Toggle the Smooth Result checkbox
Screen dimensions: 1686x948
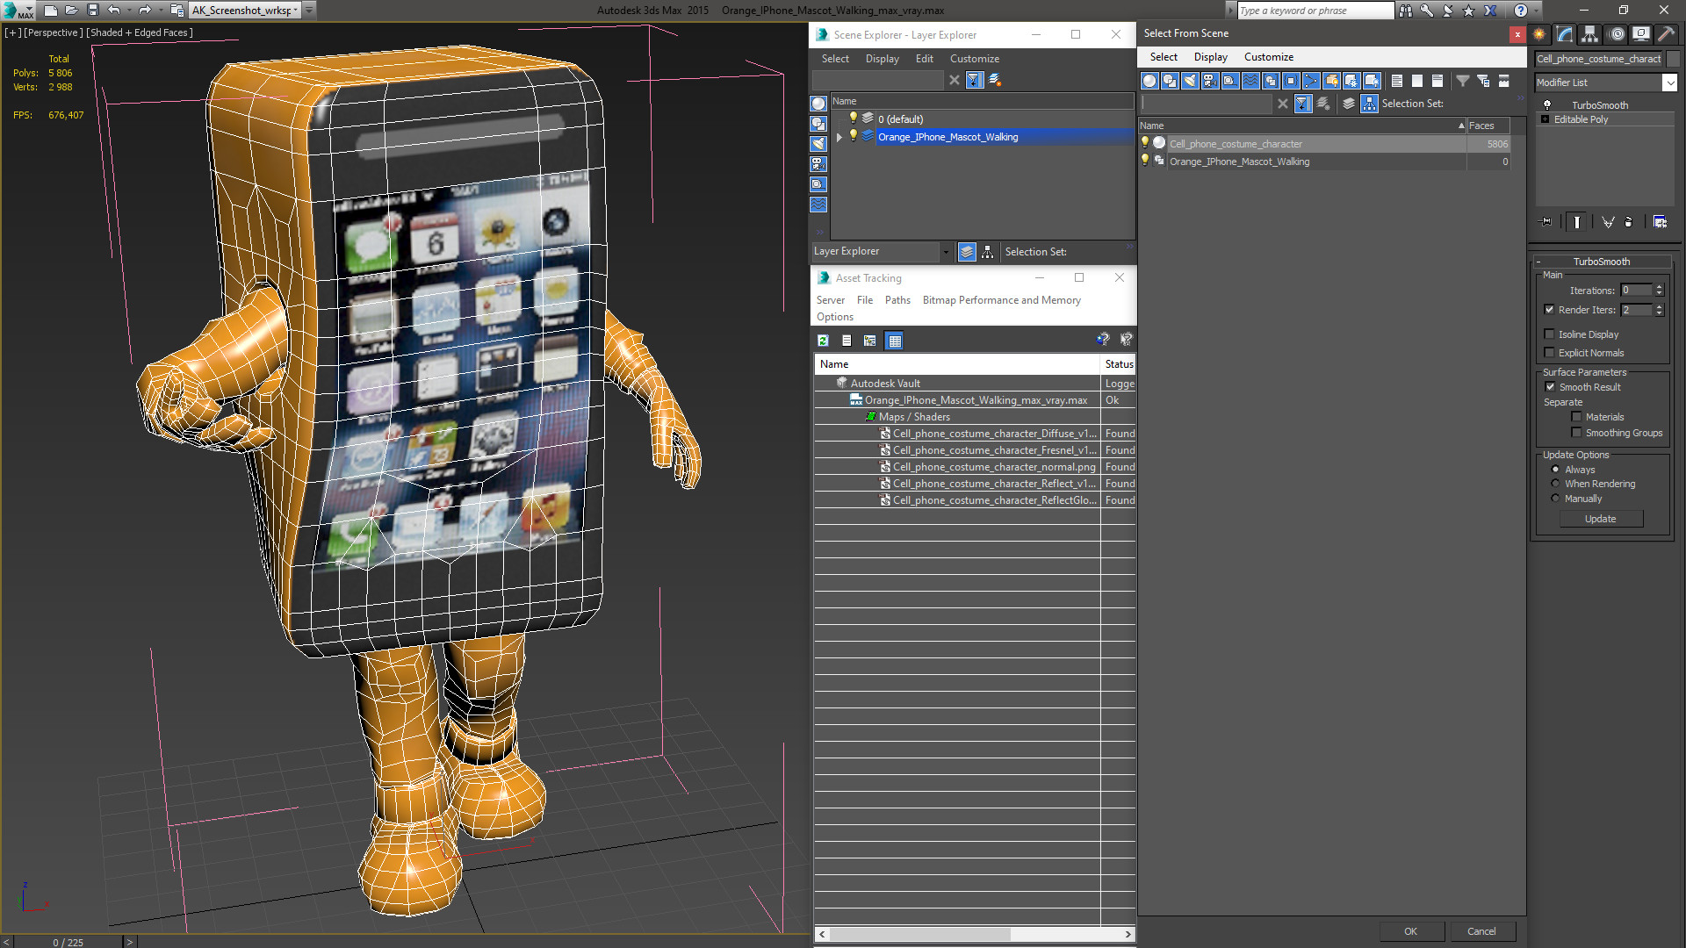click(x=1551, y=387)
